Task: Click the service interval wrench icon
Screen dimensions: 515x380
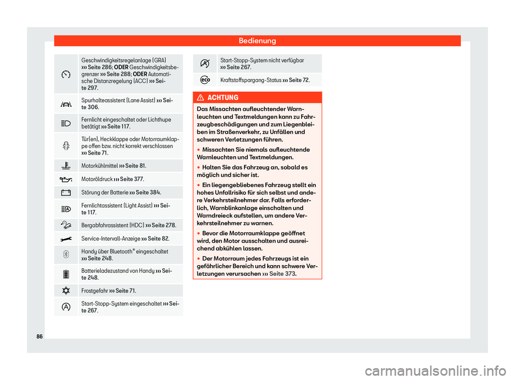Action: 66,239
